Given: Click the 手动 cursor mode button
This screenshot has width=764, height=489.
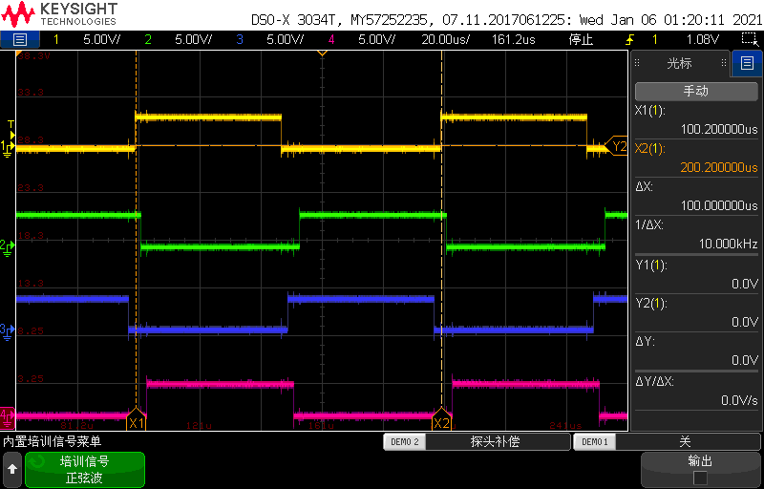Looking at the screenshot, I should click(x=696, y=91).
